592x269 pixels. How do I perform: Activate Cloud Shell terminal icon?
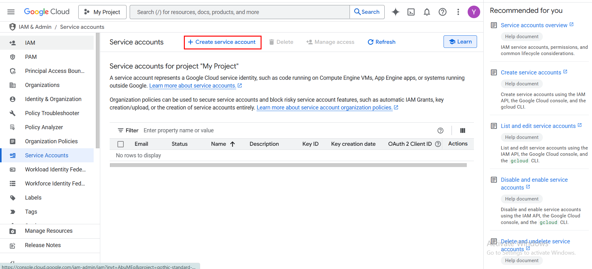point(411,12)
